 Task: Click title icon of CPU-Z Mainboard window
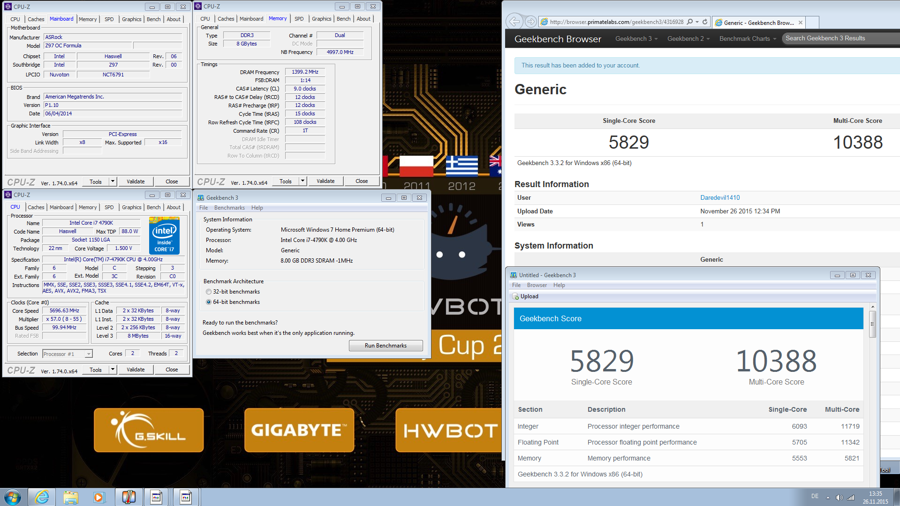click(8, 7)
